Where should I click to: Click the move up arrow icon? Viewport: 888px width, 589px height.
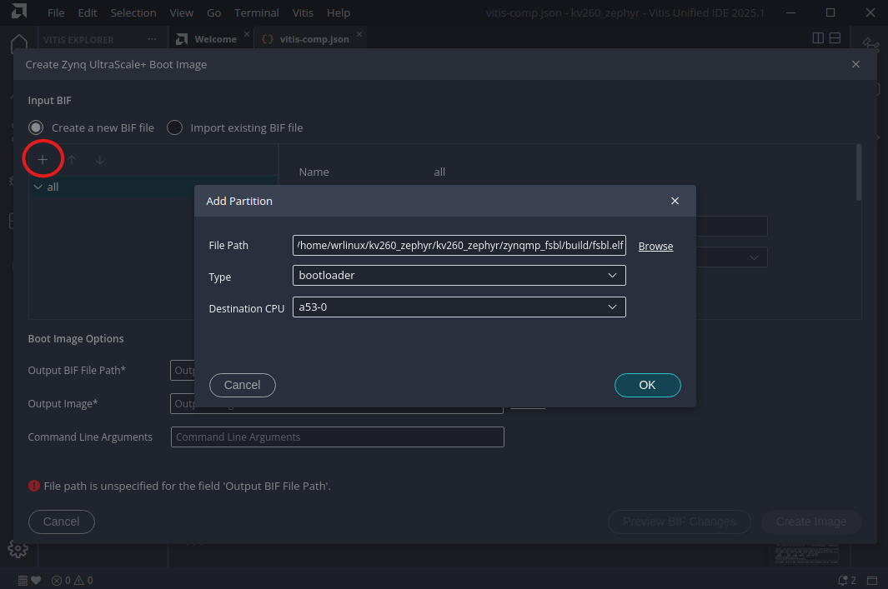click(72, 160)
